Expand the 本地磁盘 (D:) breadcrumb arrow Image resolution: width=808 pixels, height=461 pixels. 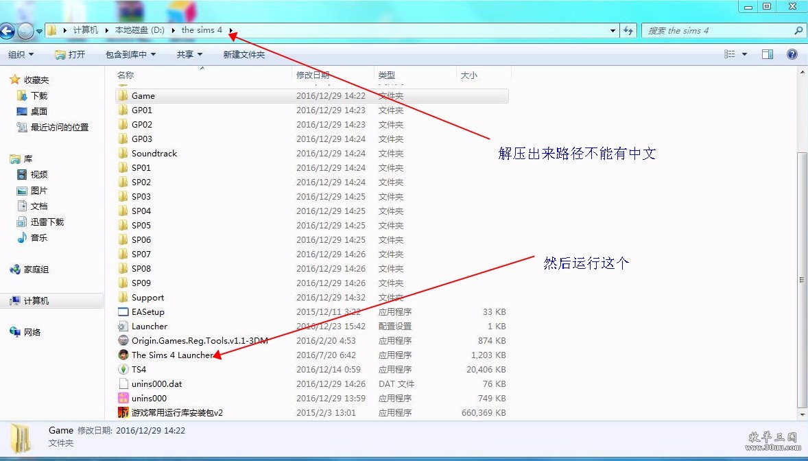coord(173,30)
